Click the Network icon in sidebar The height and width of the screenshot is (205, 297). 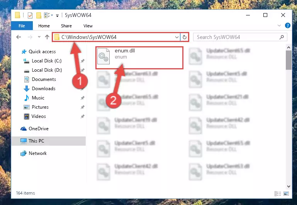point(24,153)
